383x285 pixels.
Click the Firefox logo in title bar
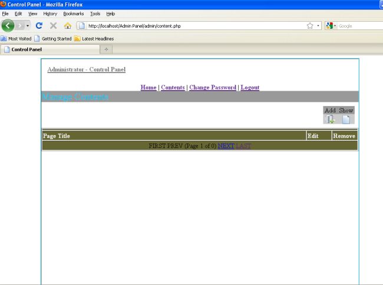3,4
